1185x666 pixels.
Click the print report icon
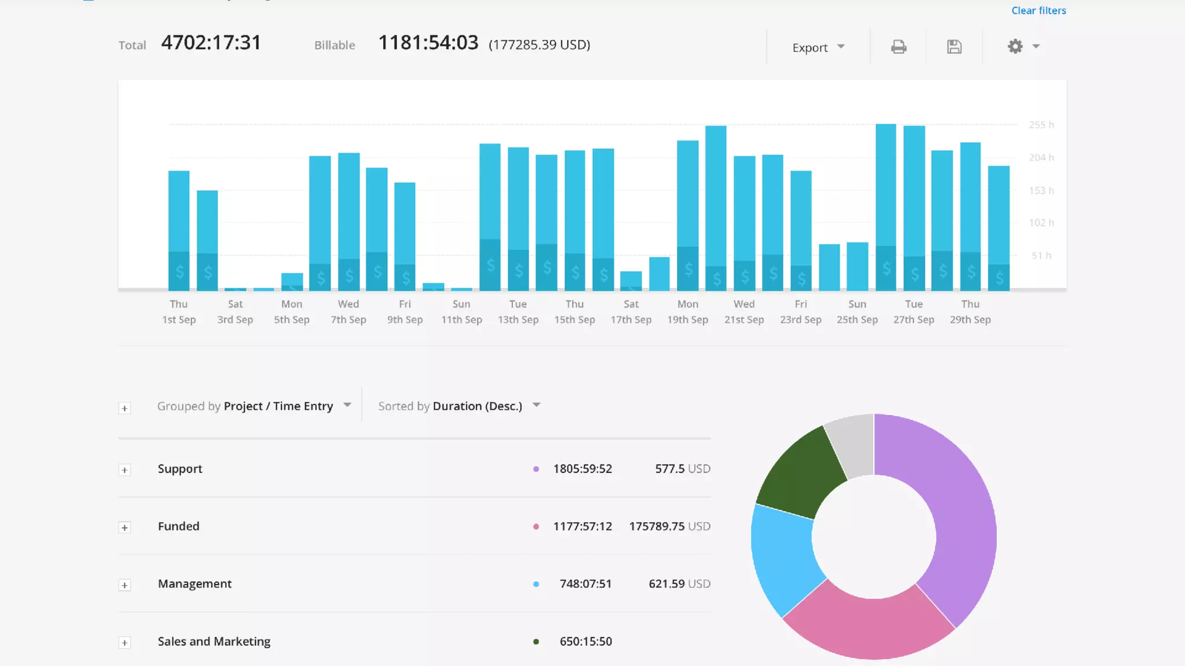[898, 47]
